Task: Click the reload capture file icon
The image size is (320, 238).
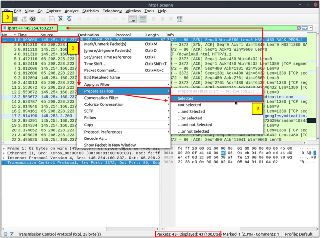Action: pos(69,19)
